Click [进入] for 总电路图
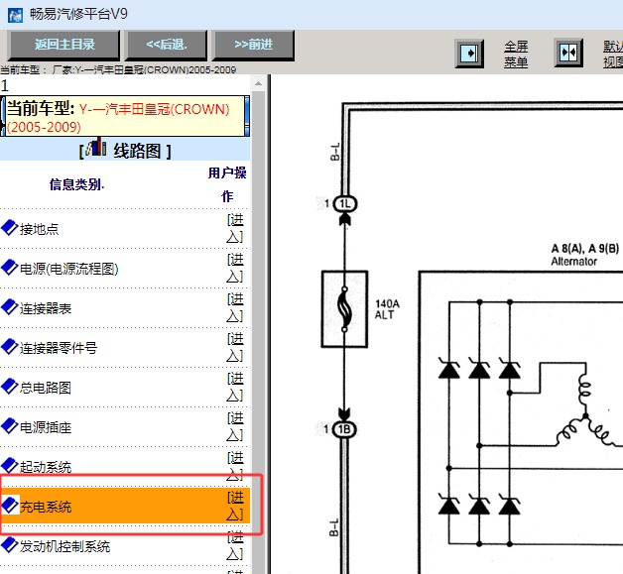The width and height of the screenshot is (623, 574). [235, 388]
